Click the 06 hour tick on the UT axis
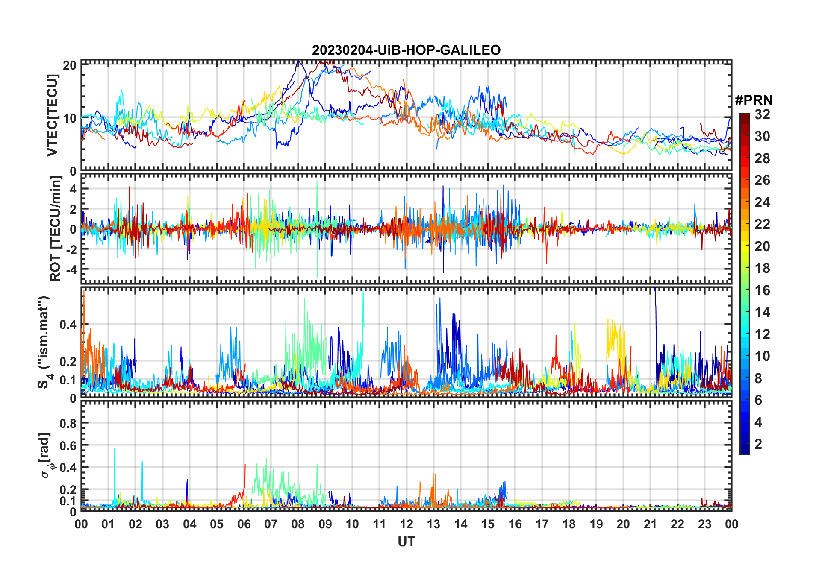The width and height of the screenshot is (813, 568). tap(244, 524)
